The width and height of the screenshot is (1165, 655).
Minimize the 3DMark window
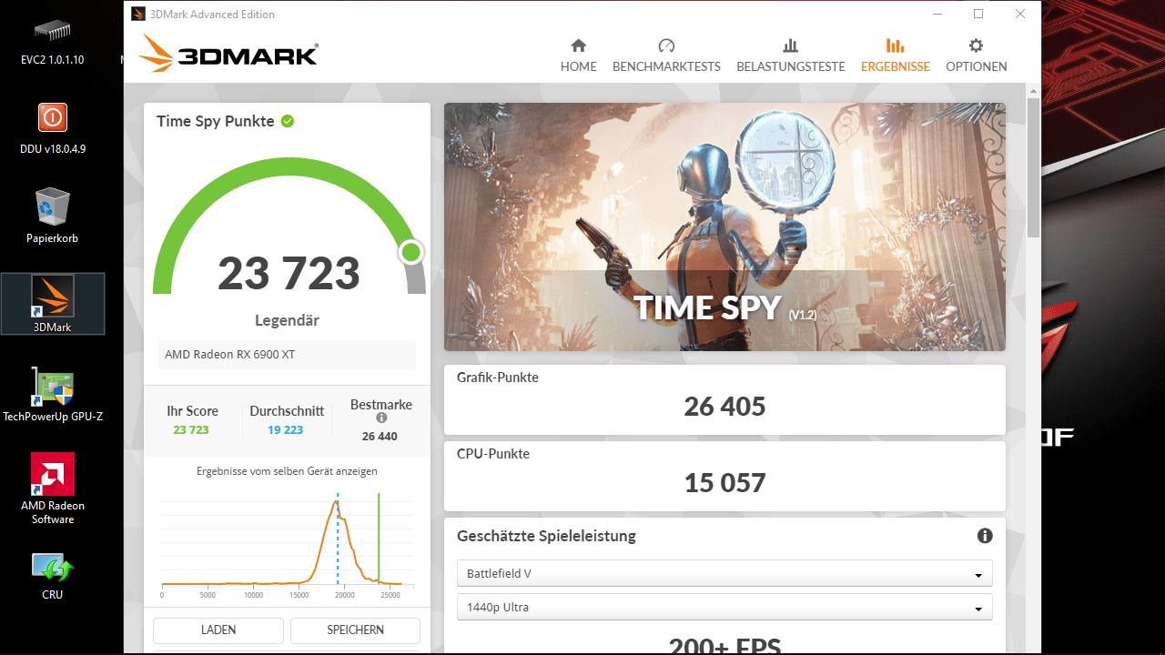pos(937,14)
